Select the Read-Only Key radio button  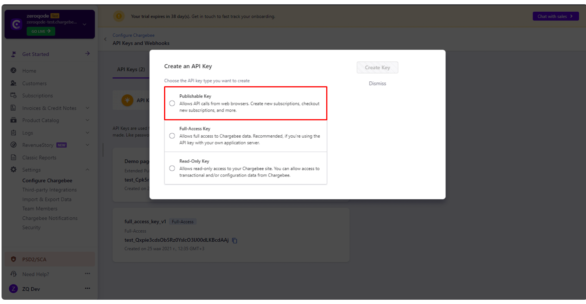[172, 168]
